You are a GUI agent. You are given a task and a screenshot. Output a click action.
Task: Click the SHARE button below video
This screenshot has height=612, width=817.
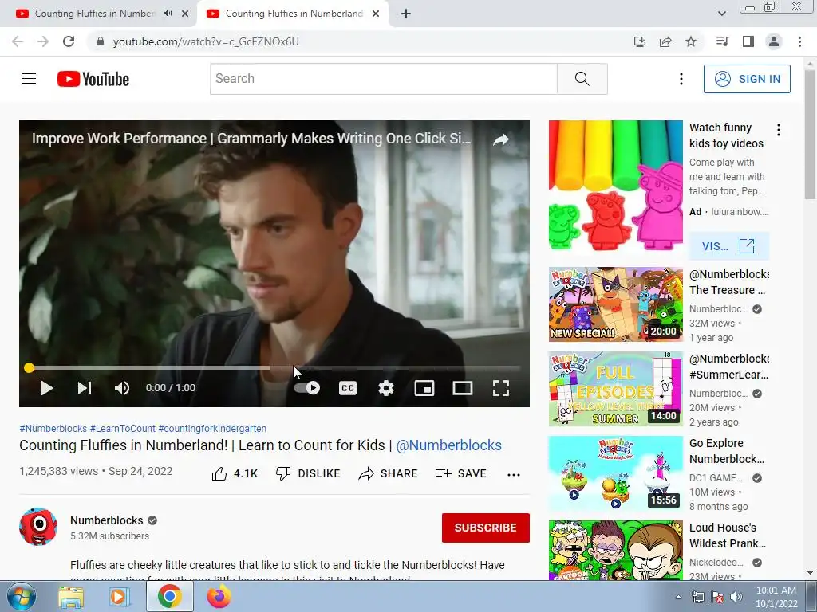pos(389,473)
